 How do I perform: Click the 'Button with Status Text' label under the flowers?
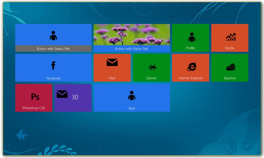[x=132, y=49]
